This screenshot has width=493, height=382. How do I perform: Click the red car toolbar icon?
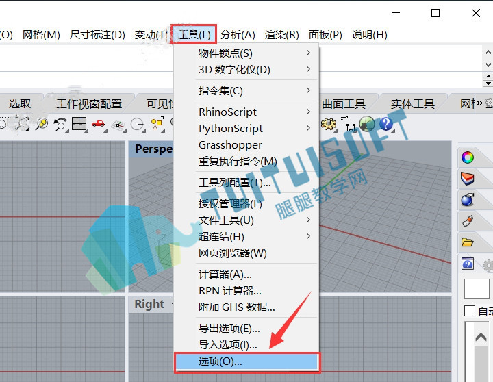click(x=99, y=123)
